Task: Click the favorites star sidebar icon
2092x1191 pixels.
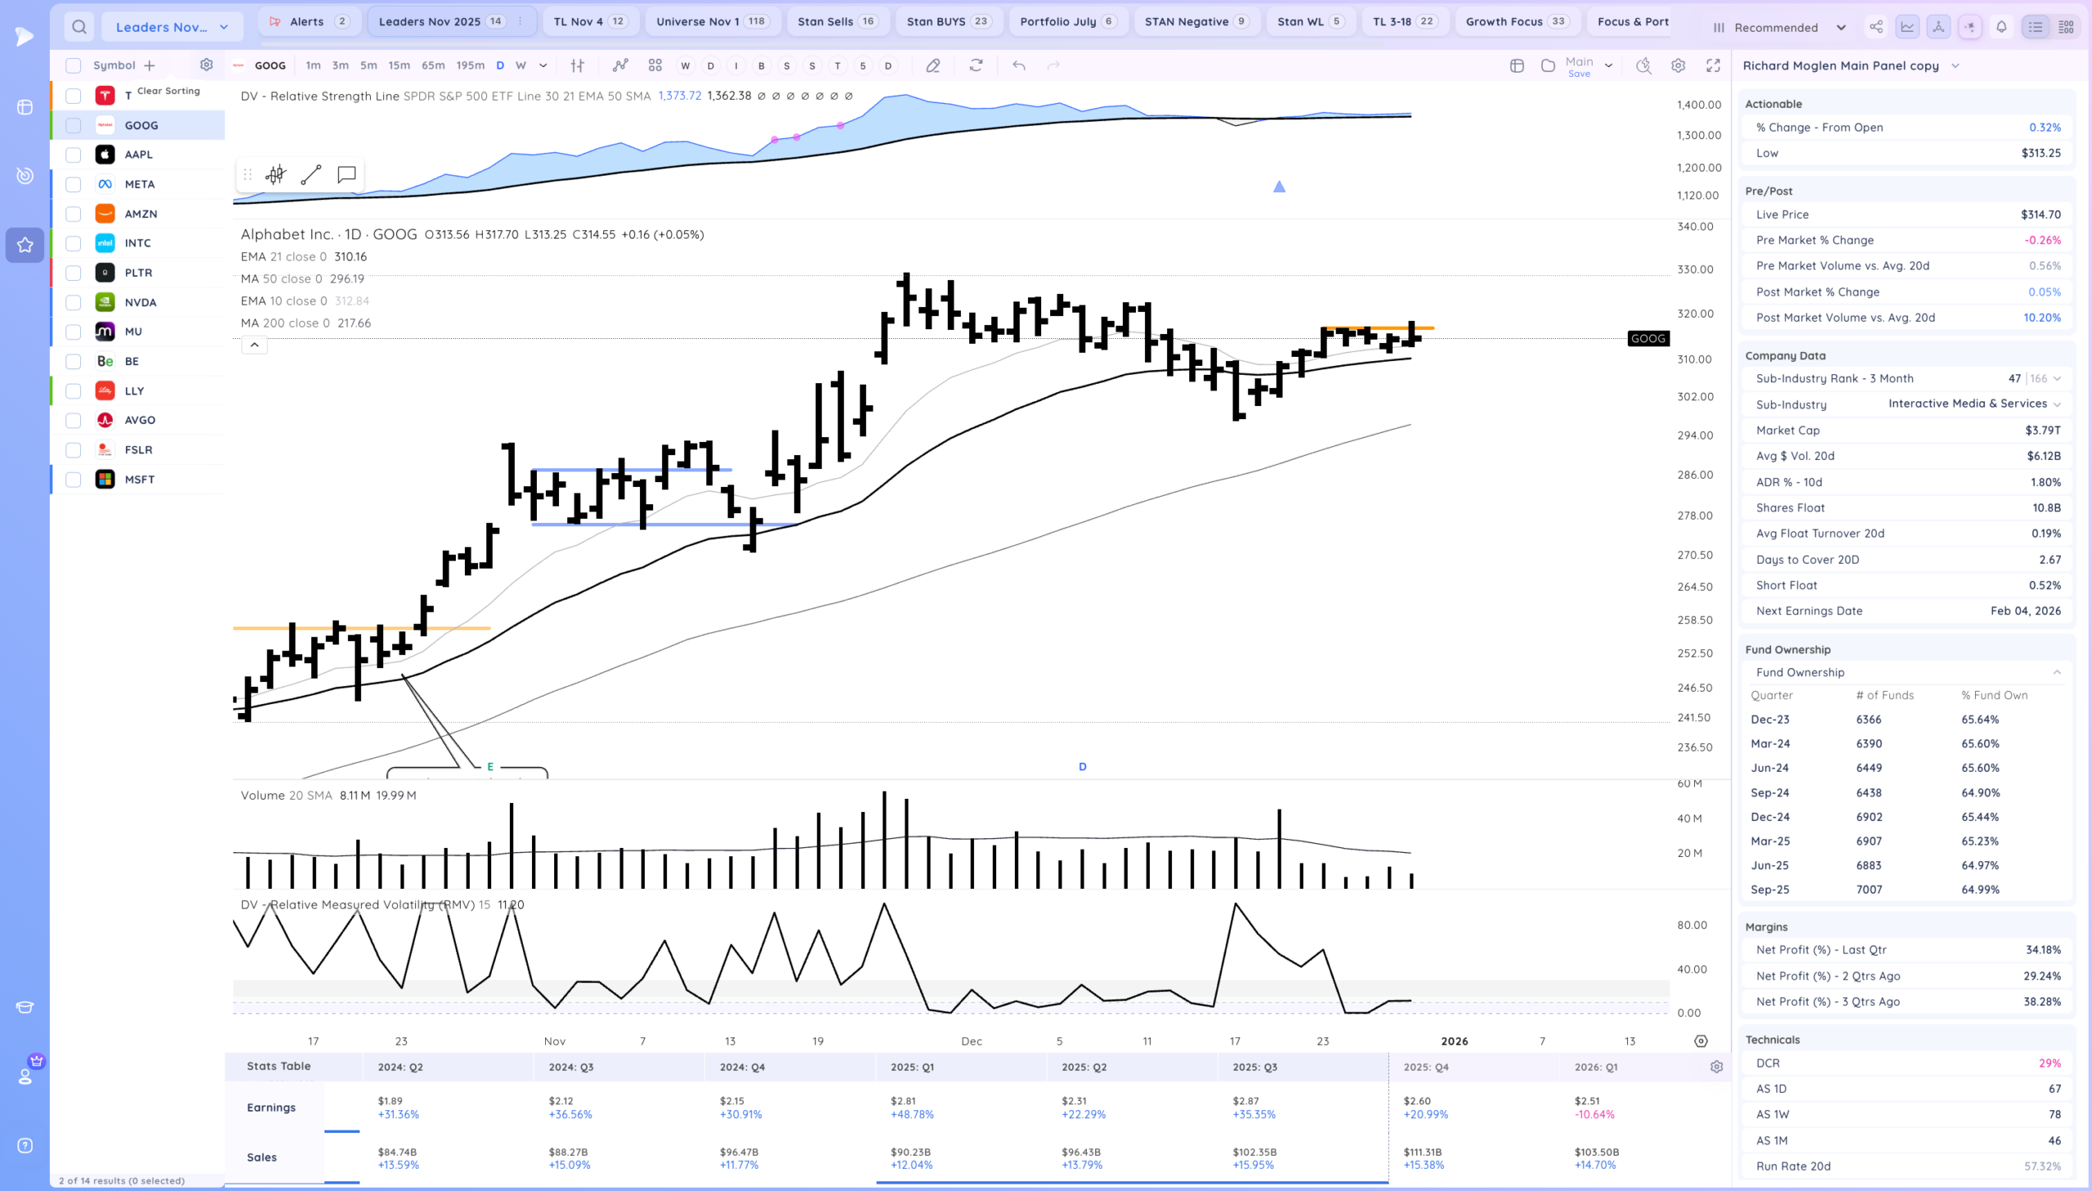Action: click(x=25, y=244)
